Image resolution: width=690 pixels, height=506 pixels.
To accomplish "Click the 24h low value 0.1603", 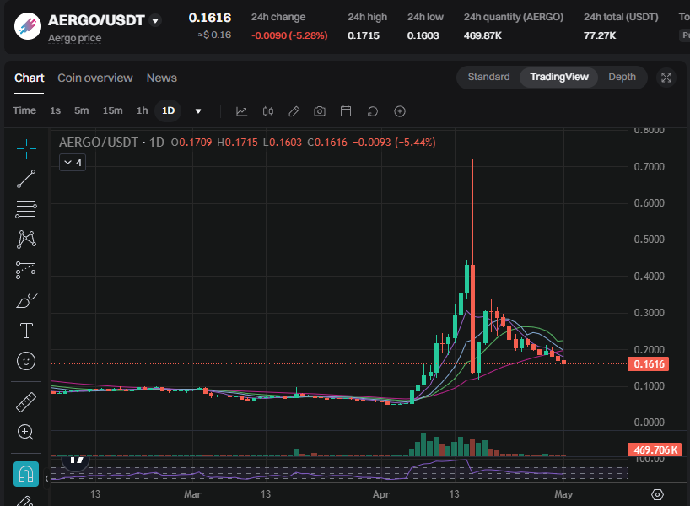I will point(423,35).
